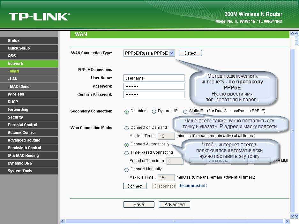Open Advanced settings
The image size is (299, 224).
tap(174, 205)
